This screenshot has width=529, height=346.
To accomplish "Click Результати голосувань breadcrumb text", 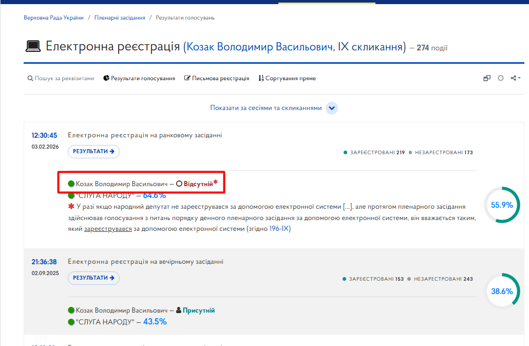I will click(x=185, y=17).
